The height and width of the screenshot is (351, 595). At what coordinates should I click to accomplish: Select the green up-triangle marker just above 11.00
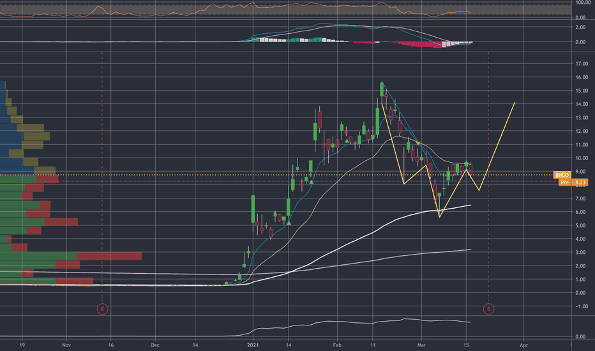point(347,141)
